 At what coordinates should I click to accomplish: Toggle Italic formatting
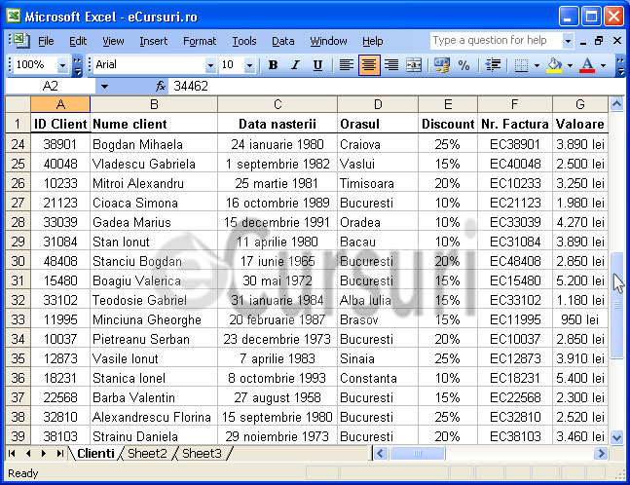(x=295, y=64)
